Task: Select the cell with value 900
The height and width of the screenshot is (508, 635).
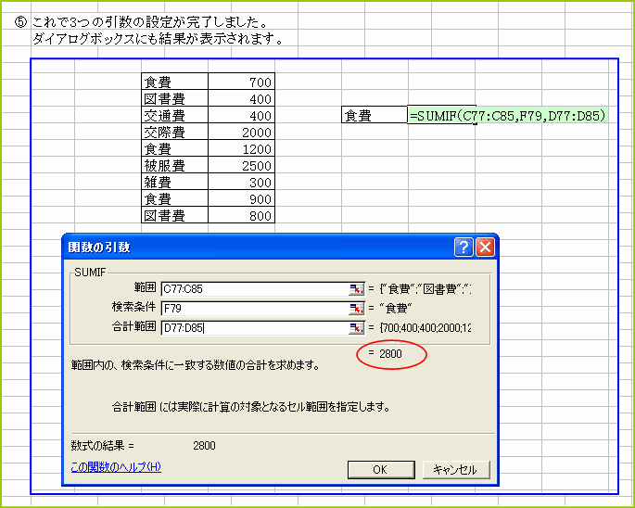Action: click(x=241, y=198)
